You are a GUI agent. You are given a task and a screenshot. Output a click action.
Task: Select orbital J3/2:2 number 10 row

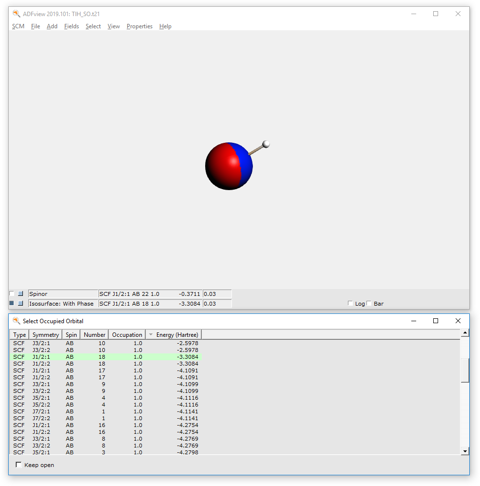(106, 350)
